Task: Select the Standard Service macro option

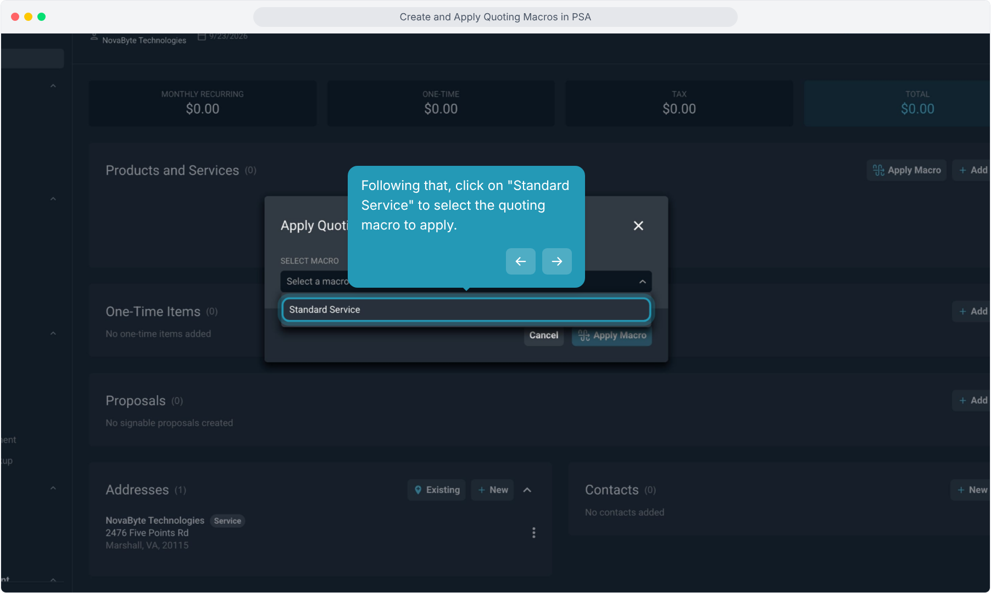Action: (466, 310)
